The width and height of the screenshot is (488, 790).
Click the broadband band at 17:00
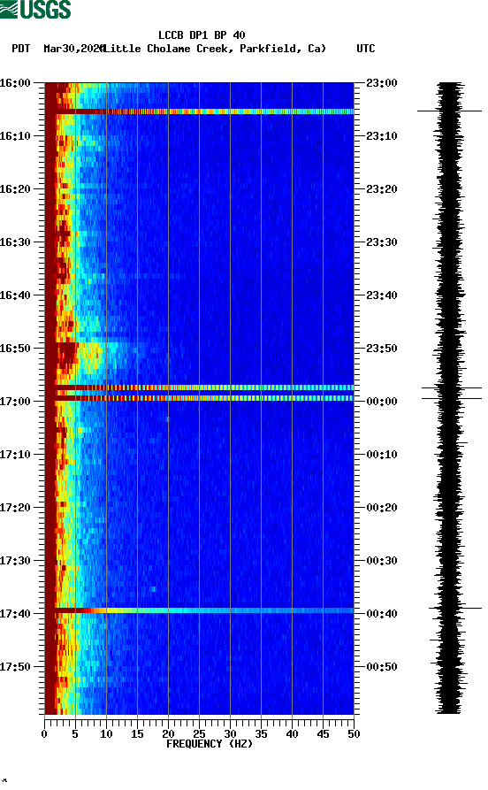[200, 398]
